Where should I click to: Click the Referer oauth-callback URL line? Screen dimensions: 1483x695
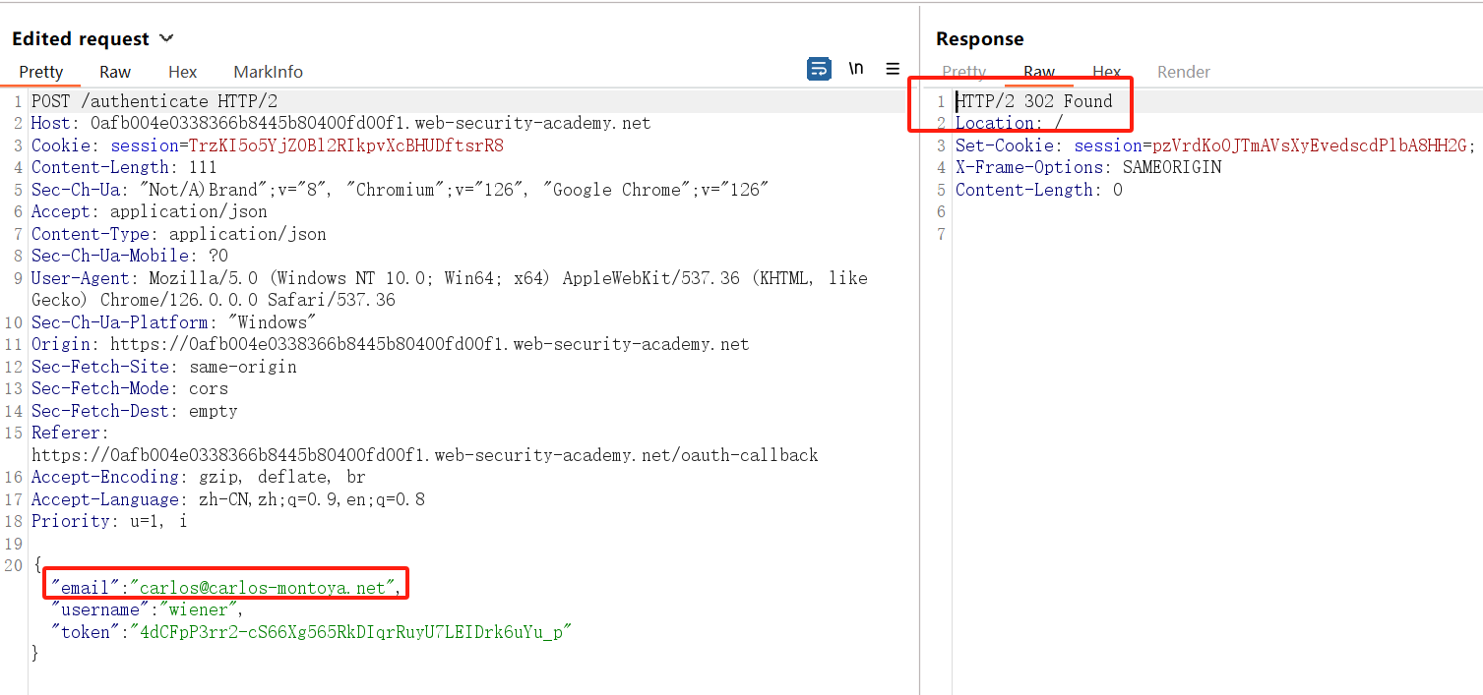424,455
